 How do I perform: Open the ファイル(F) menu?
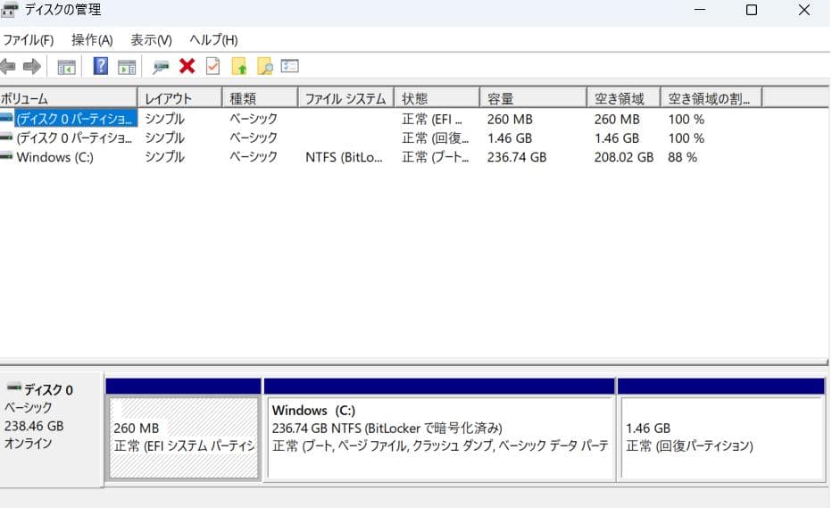(29, 40)
